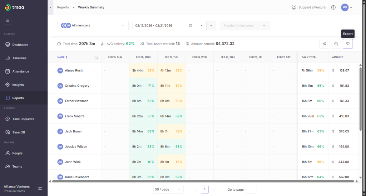Open Timelines in the sidebar
366x196 pixels.
19,58
